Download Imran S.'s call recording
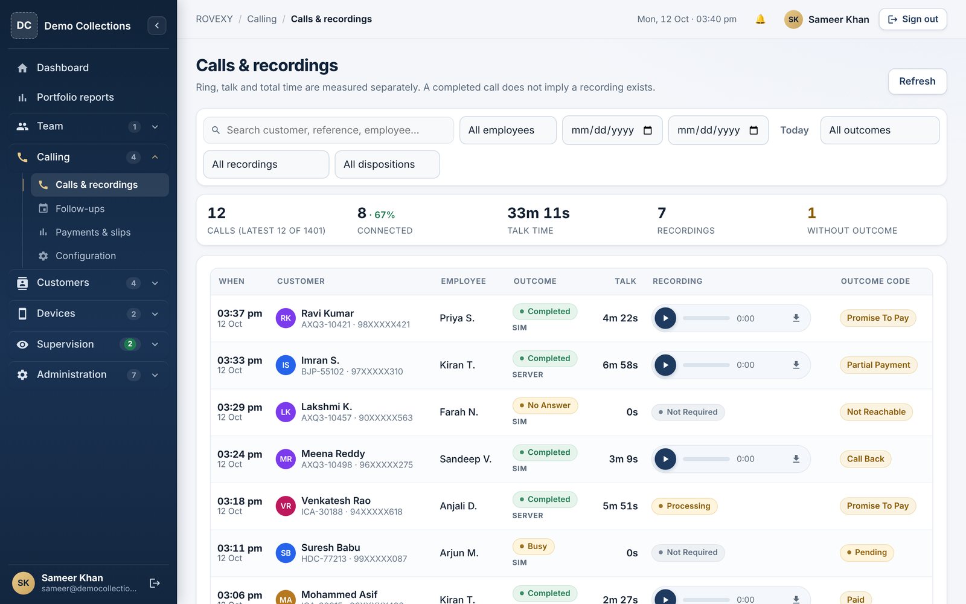The image size is (966, 604). tap(796, 365)
